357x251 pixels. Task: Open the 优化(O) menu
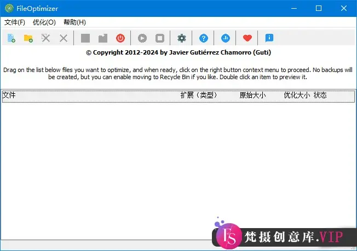(44, 22)
